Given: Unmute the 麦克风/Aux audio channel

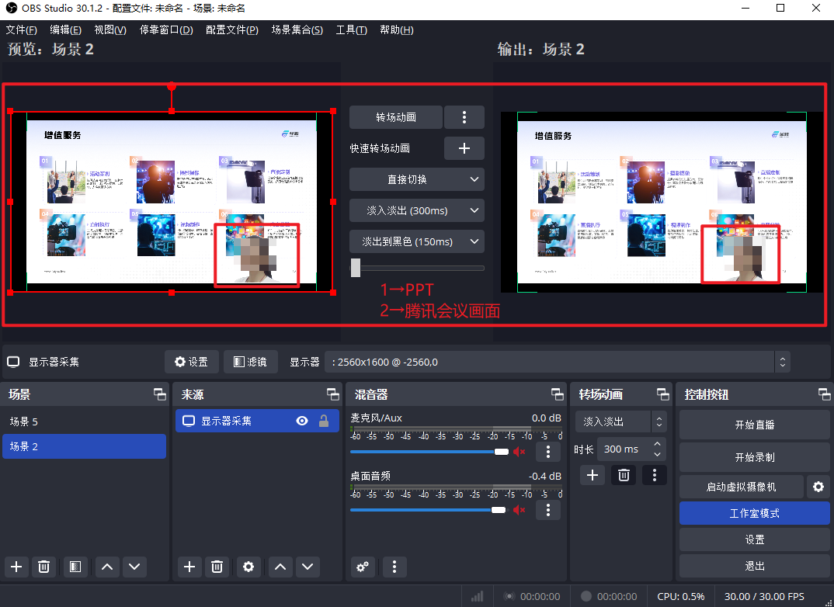Looking at the screenshot, I should [x=520, y=451].
